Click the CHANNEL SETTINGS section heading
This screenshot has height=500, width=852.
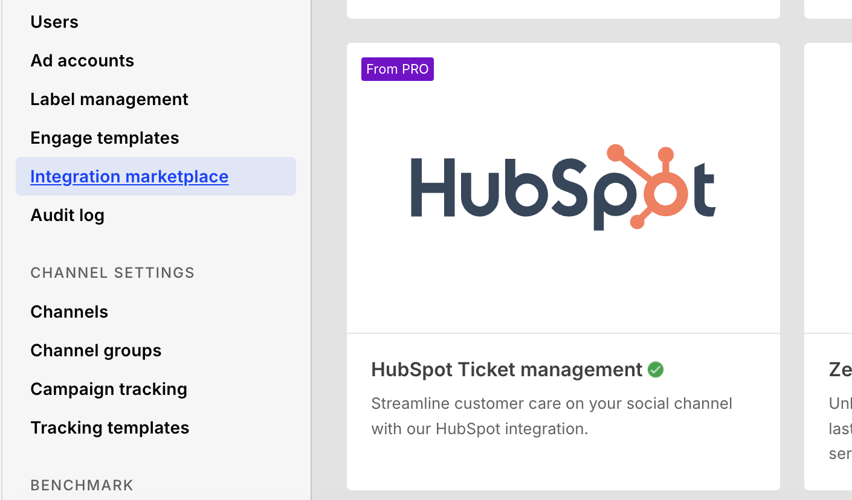pyautogui.click(x=112, y=273)
